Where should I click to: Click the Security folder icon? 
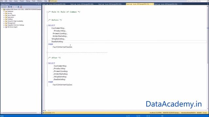(x=6, y=13)
